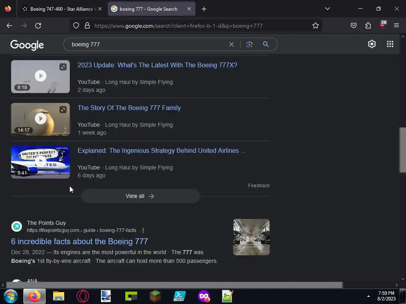Open Google quick settings gear
This screenshot has width=406, height=304.
click(x=372, y=44)
